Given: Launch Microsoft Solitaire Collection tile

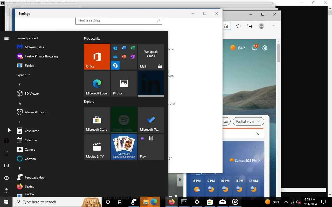Looking at the screenshot, I should pyautogui.click(x=124, y=147).
